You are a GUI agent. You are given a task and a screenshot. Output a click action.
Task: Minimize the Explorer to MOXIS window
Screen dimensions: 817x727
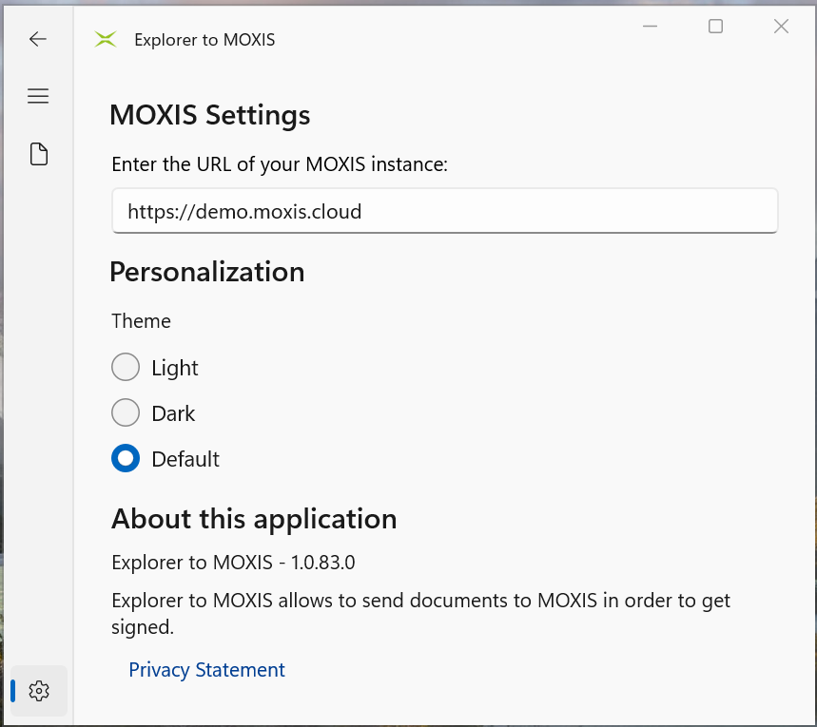tap(650, 26)
